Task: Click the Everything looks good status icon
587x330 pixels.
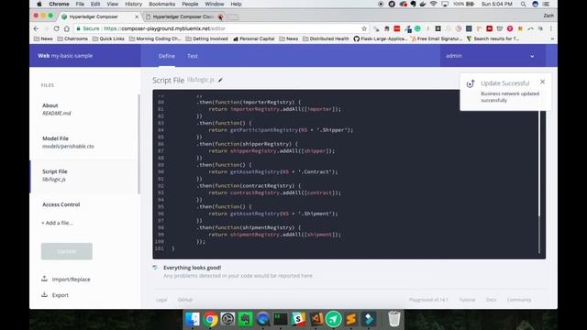Action: point(155,267)
